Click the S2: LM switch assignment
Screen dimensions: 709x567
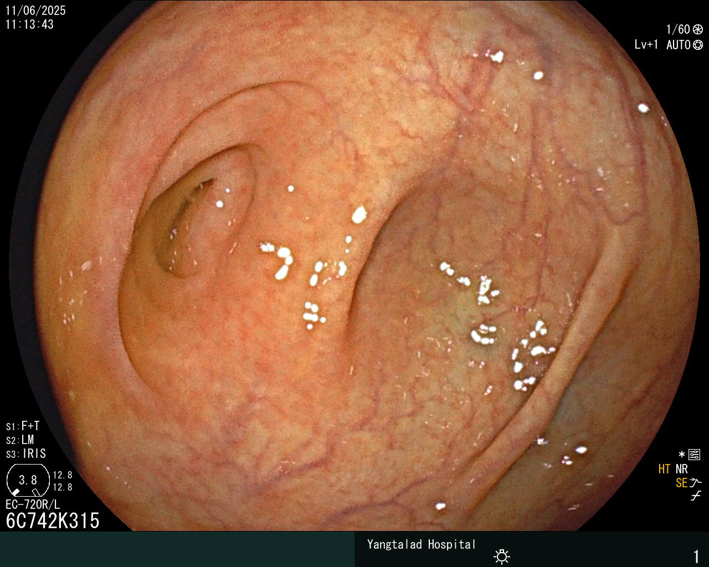pyautogui.click(x=20, y=440)
